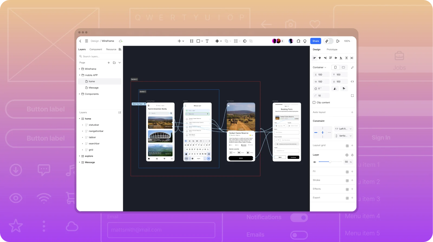
Task: Click the layer blend mode droplet icon
Action: click(x=352, y=155)
